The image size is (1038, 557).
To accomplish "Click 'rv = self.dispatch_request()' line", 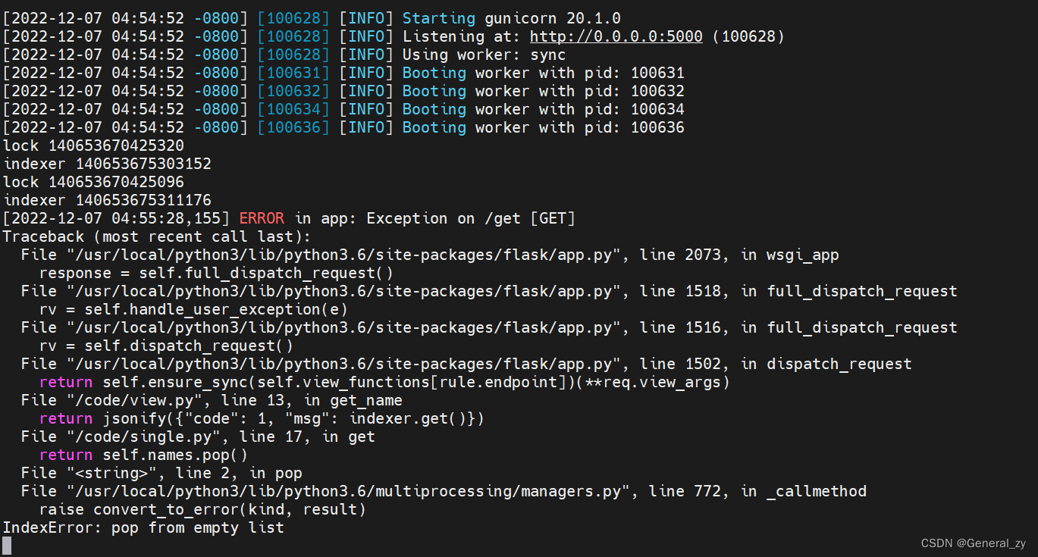I will pos(166,346).
